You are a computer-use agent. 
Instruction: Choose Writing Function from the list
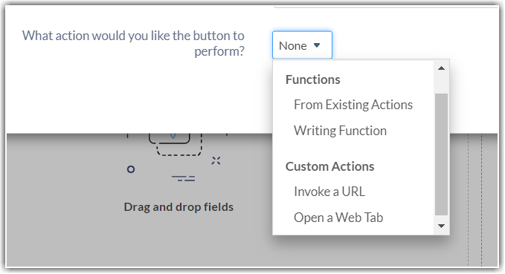(340, 131)
